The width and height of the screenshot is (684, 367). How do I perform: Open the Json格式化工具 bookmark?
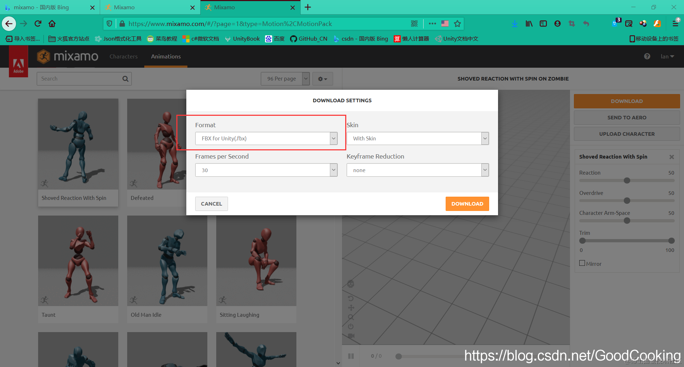click(118, 38)
